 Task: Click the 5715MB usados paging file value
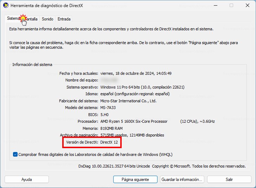(x=132, y=135)
